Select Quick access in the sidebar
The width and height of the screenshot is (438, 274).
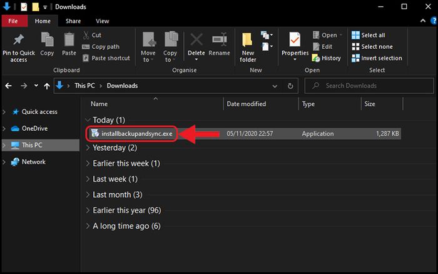pos(39,112)
